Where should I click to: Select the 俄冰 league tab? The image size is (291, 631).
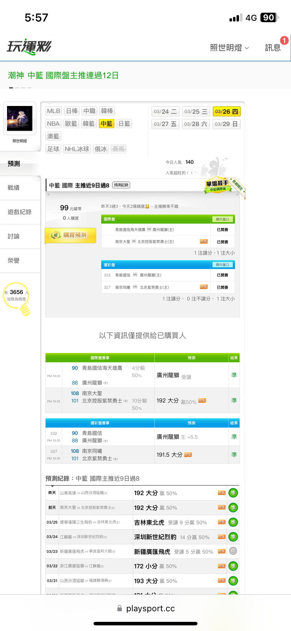click(101, 149)
